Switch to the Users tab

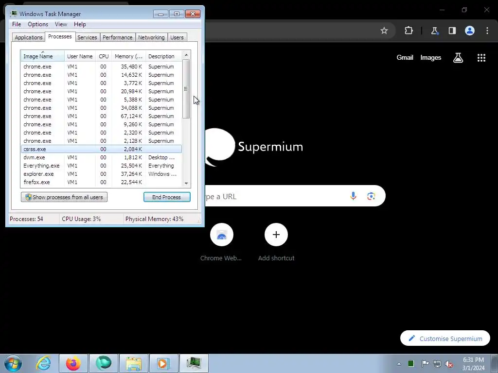(x=177, y=37)
